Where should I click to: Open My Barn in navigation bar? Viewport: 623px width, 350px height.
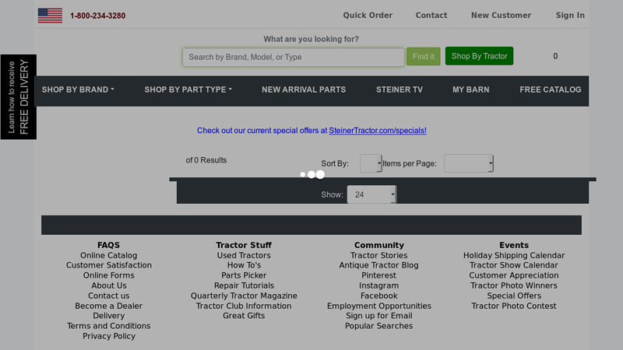471,89
